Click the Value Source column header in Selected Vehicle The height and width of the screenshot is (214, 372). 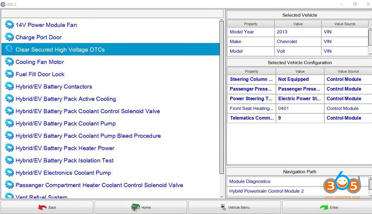344,24
